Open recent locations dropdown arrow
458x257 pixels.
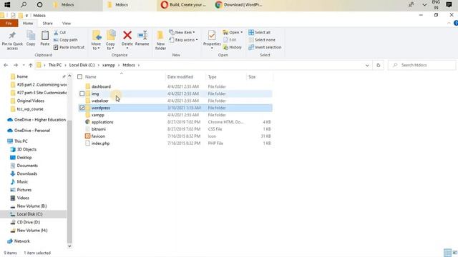coord(24,65)
